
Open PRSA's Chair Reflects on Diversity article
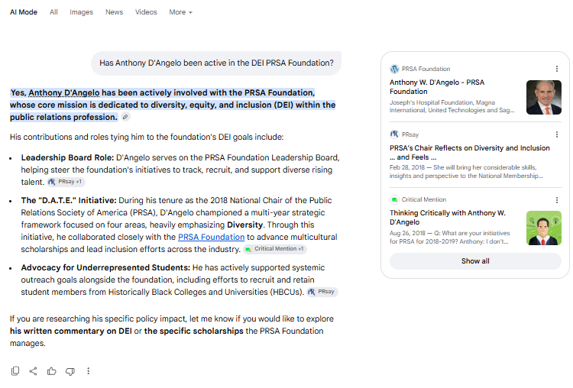coord(470,152)
